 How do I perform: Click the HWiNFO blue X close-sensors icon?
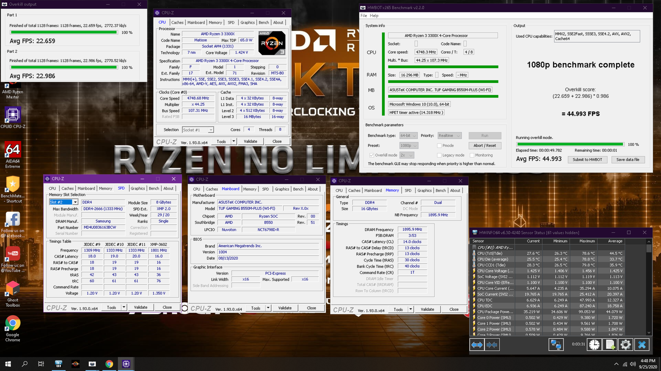point(642,345)
